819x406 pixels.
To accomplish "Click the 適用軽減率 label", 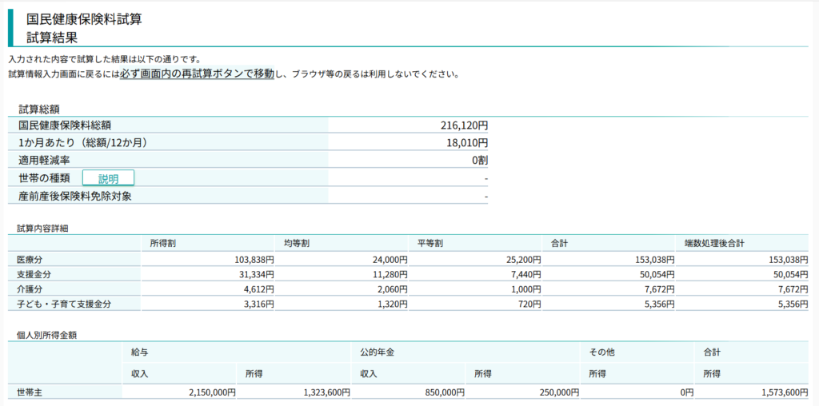I will [x=44, y=161].
